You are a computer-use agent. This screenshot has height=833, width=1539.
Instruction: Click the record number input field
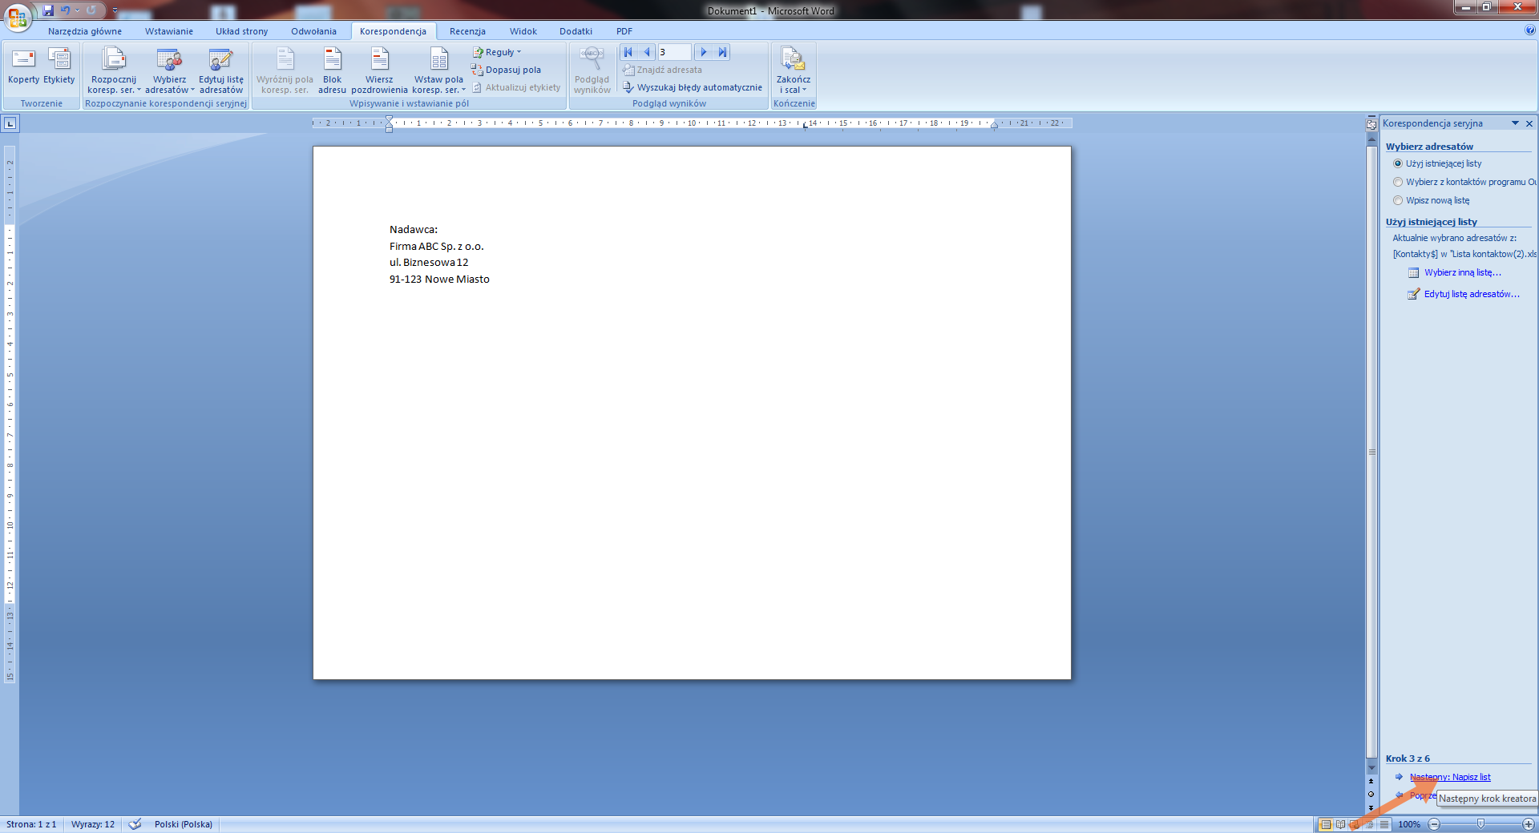click(673, 52)
